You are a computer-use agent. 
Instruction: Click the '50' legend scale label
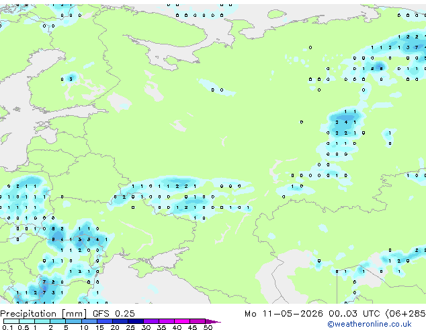pos(208,327)
